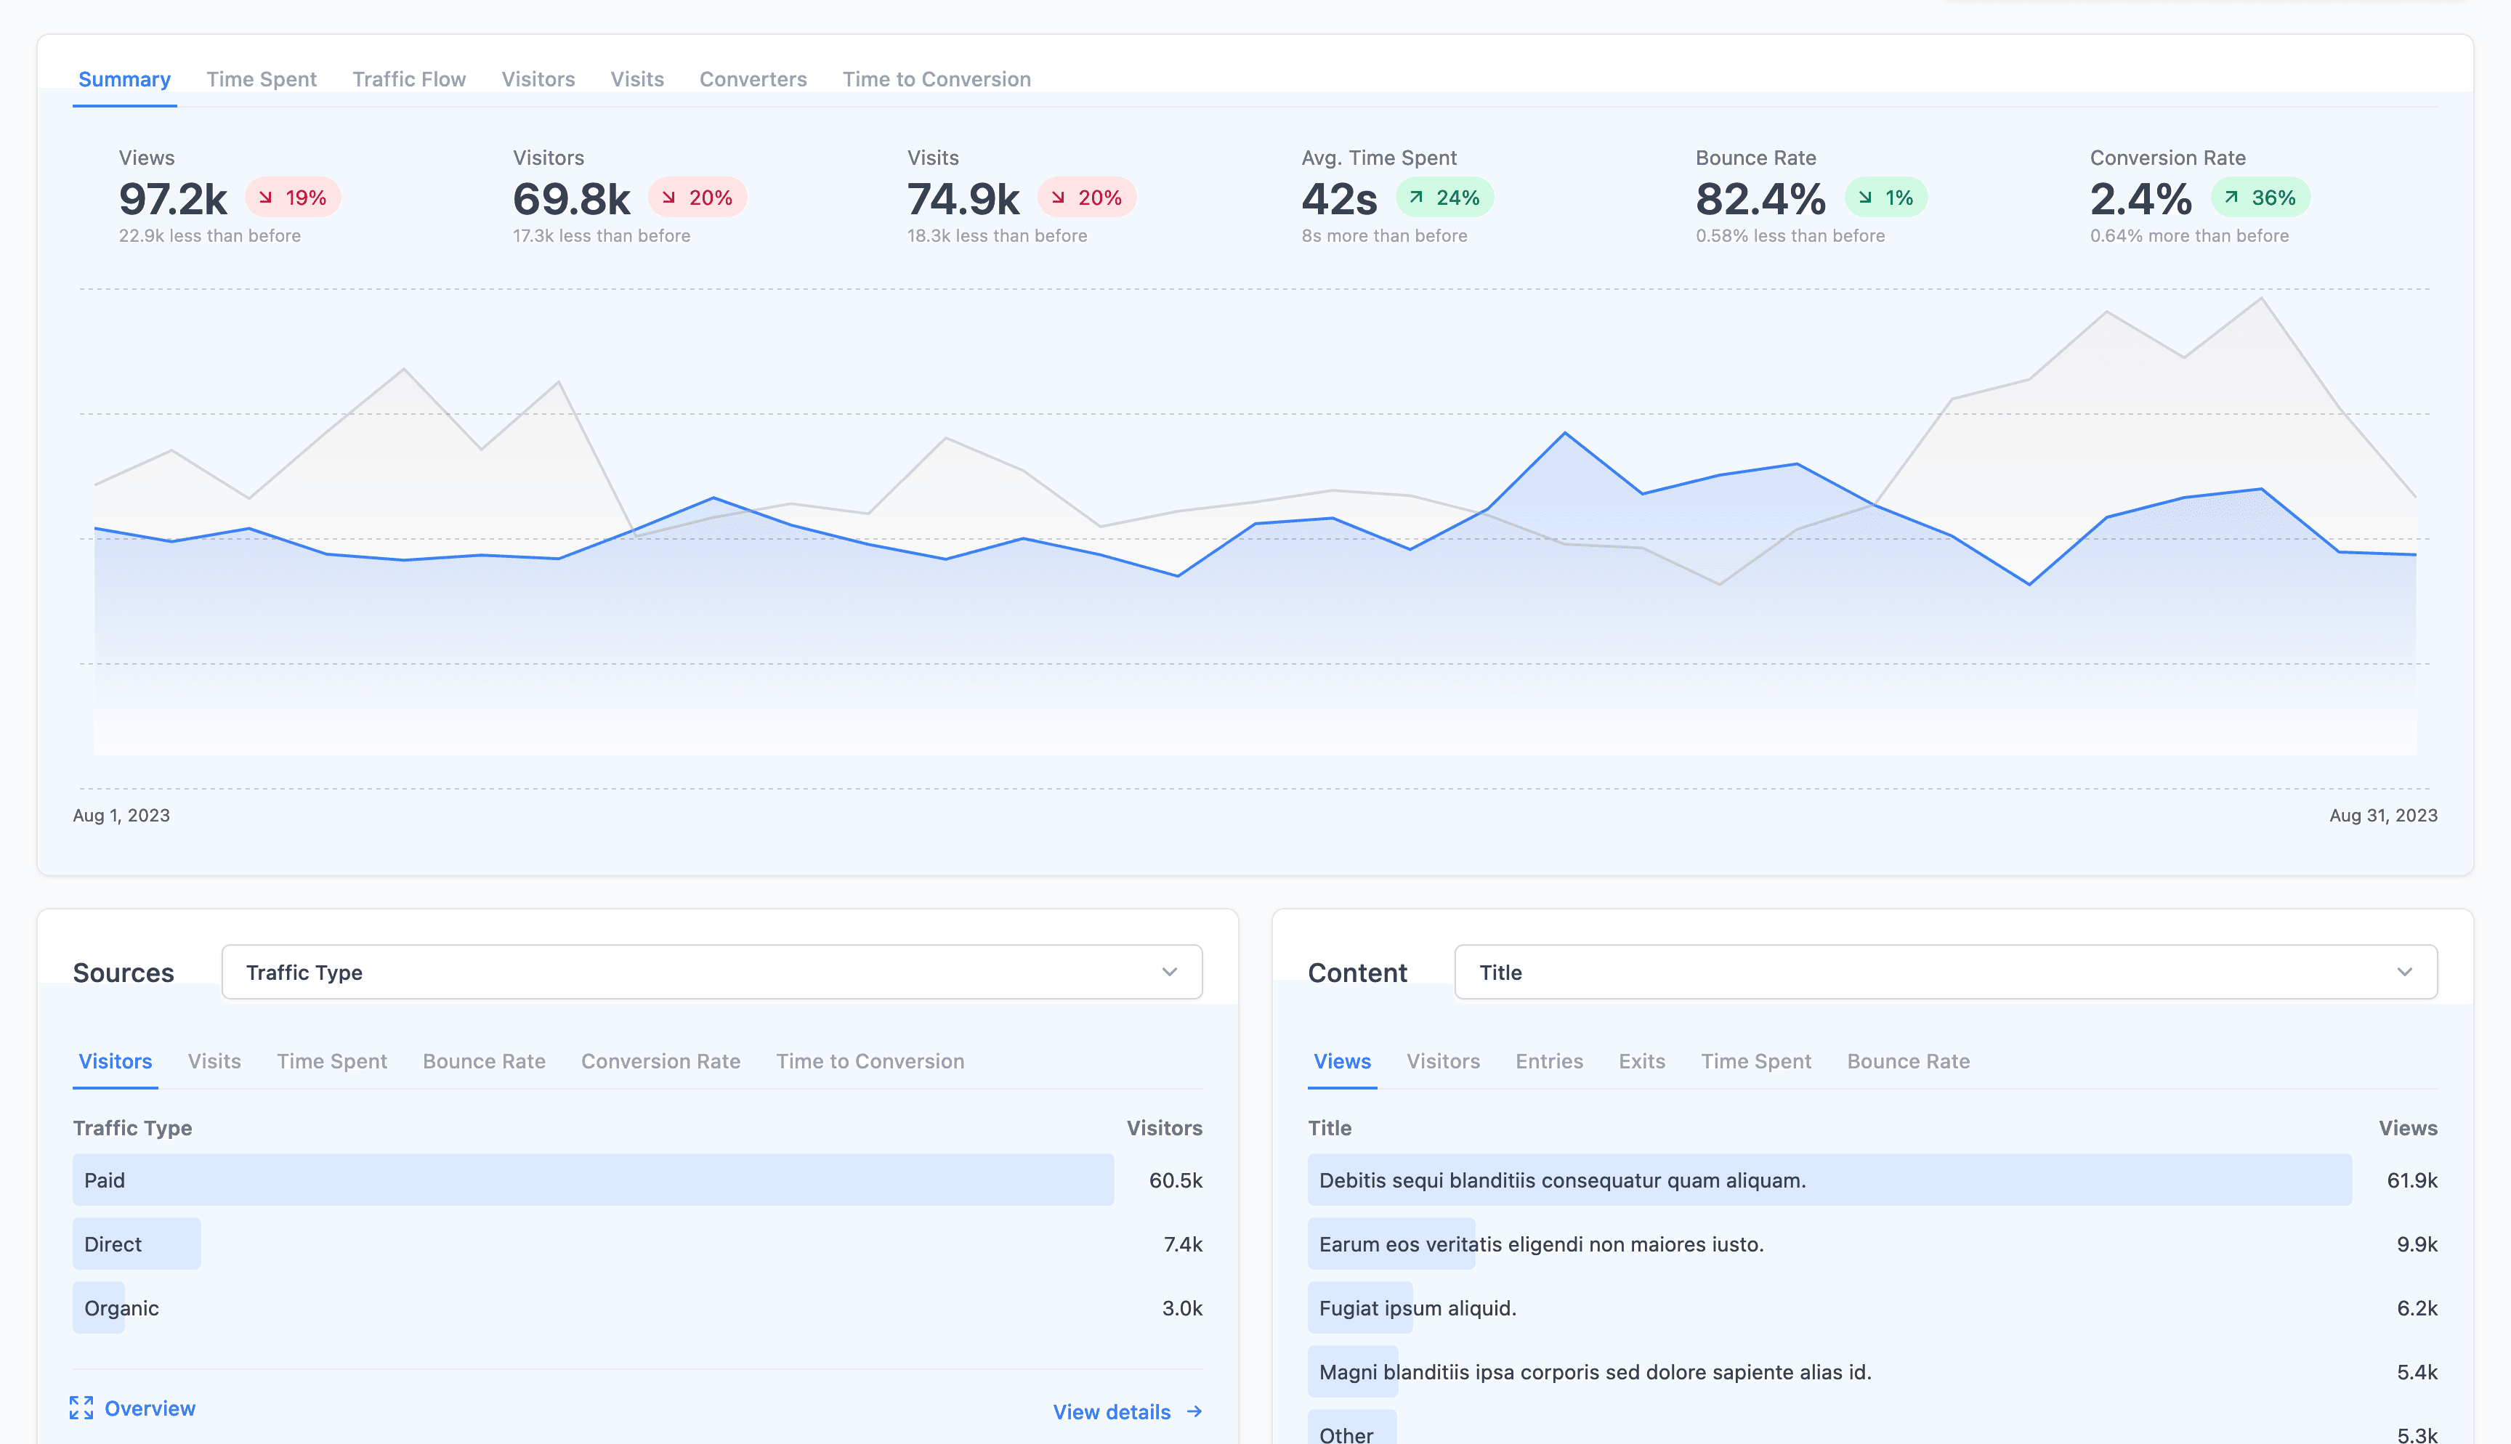The height and width of the screenshot is (1444, 2511).
Task: Click the Conversion Rate 36% increase badge
Action: click(x=2260, y=198)
